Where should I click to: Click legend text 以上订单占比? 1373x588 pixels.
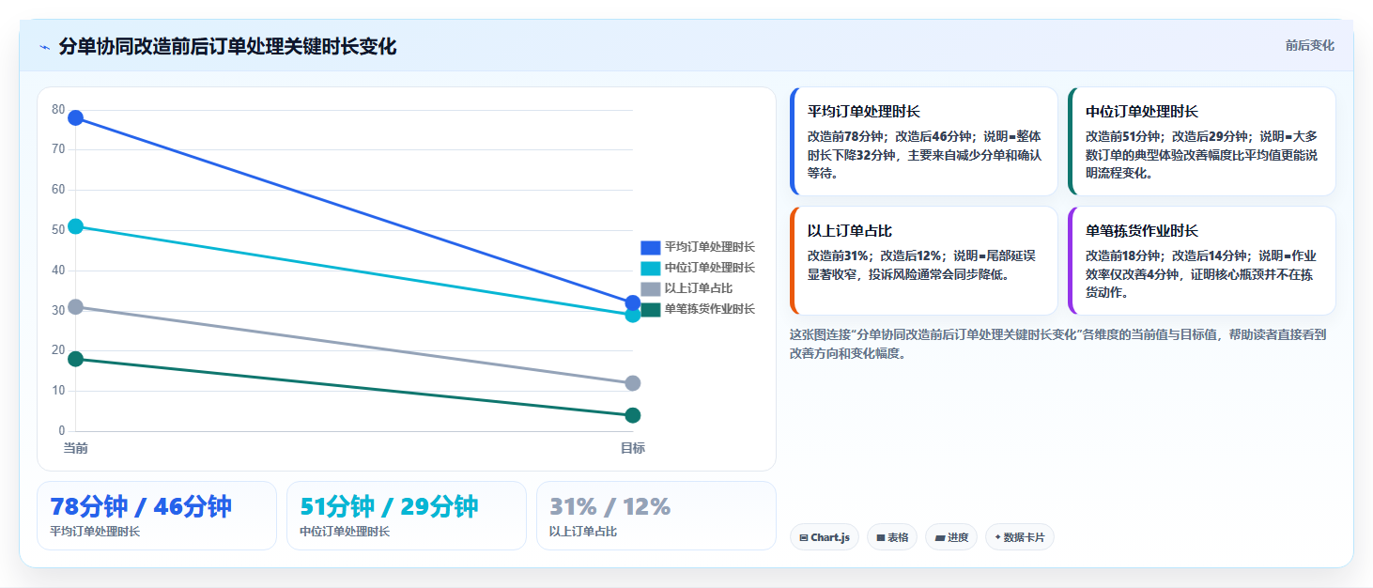pyautogui.click(x=699, y=288)
